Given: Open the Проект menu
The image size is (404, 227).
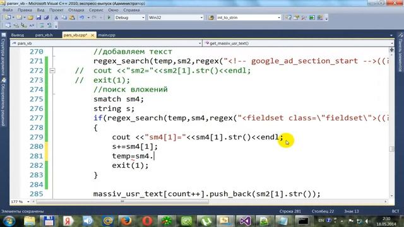Looking at the screenshot, I should (x=56, y=10).
